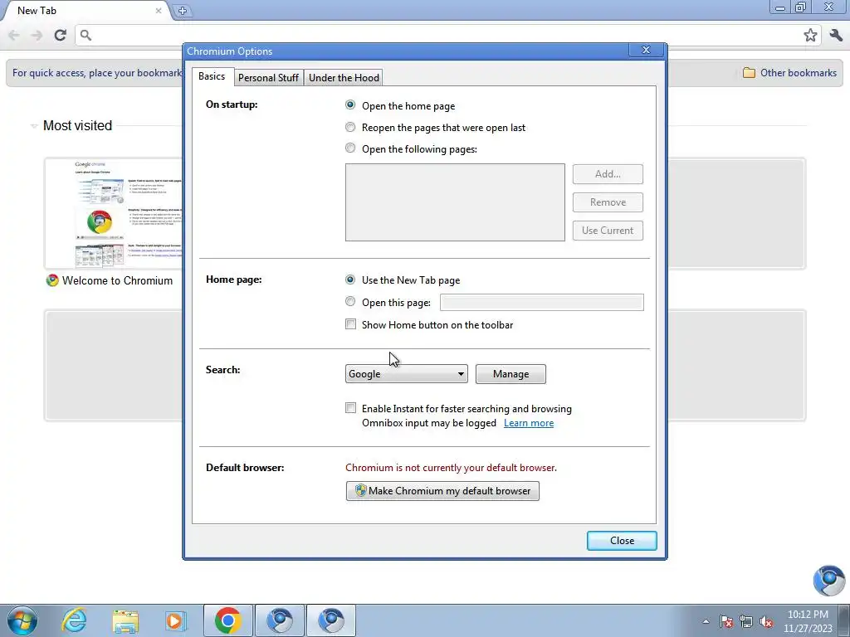Click the home page URL field
This screenshot has width=850, height=637.
point(541,302)
